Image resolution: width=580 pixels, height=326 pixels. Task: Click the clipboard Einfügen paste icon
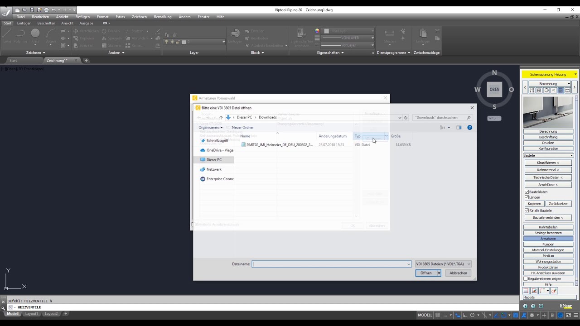click(x=423, y=36)
